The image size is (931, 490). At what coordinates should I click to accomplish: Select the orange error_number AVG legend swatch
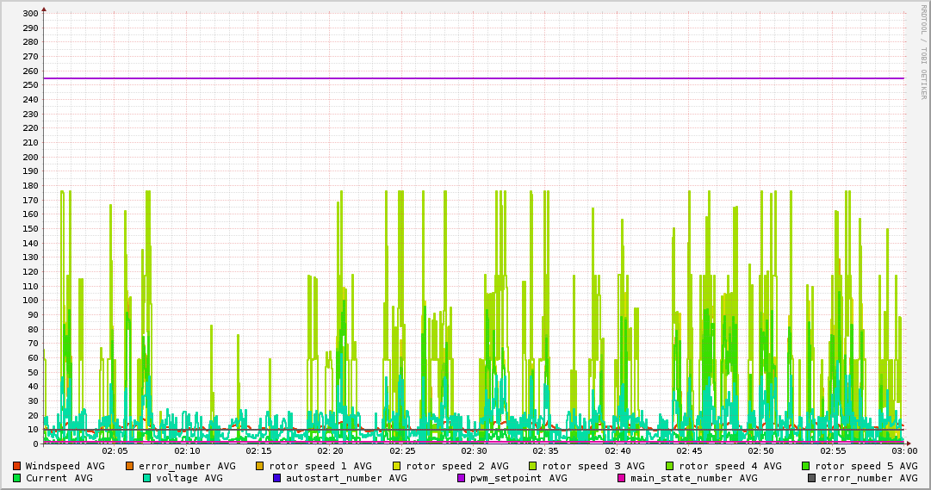pyautogui.click(x=129, y=466)
